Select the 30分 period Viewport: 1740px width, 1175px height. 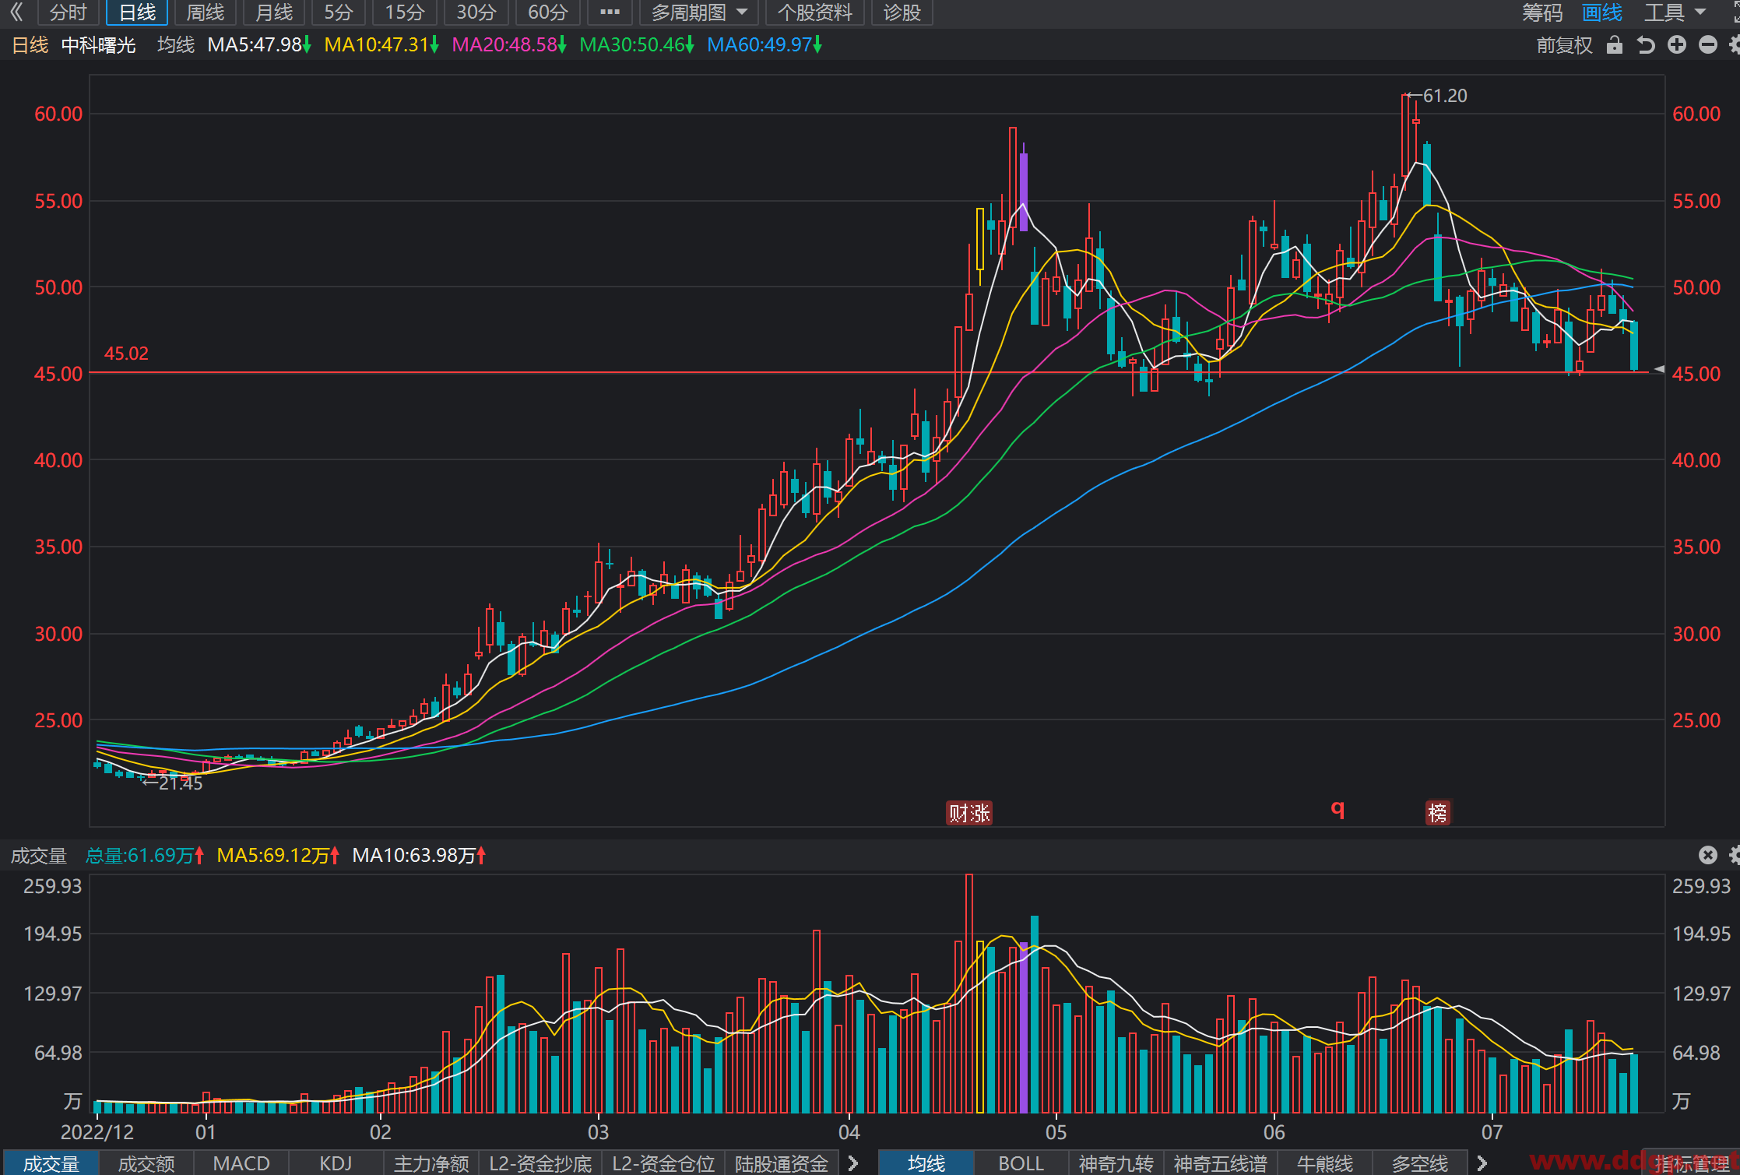[x=476, y=12]
